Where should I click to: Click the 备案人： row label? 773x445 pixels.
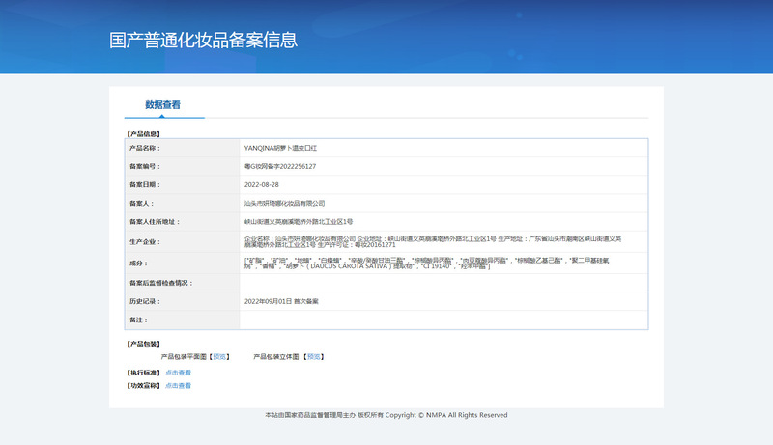point(141,203)
